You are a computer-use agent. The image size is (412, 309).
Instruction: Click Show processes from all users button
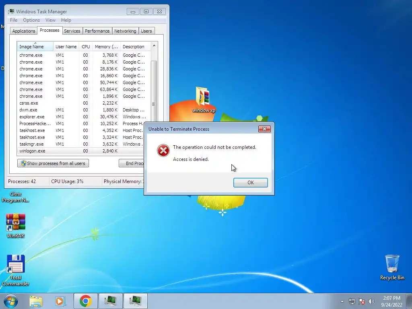pyautogui.click(x=53, y=163)
